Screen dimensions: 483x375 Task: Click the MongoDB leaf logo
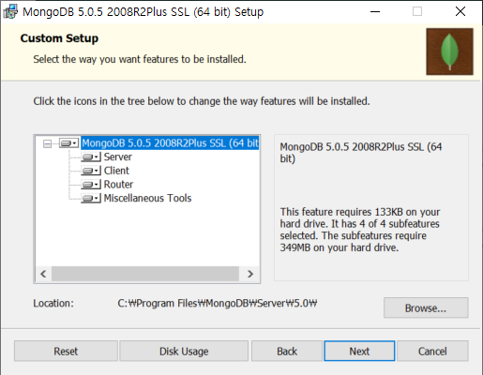click(449, 52)
